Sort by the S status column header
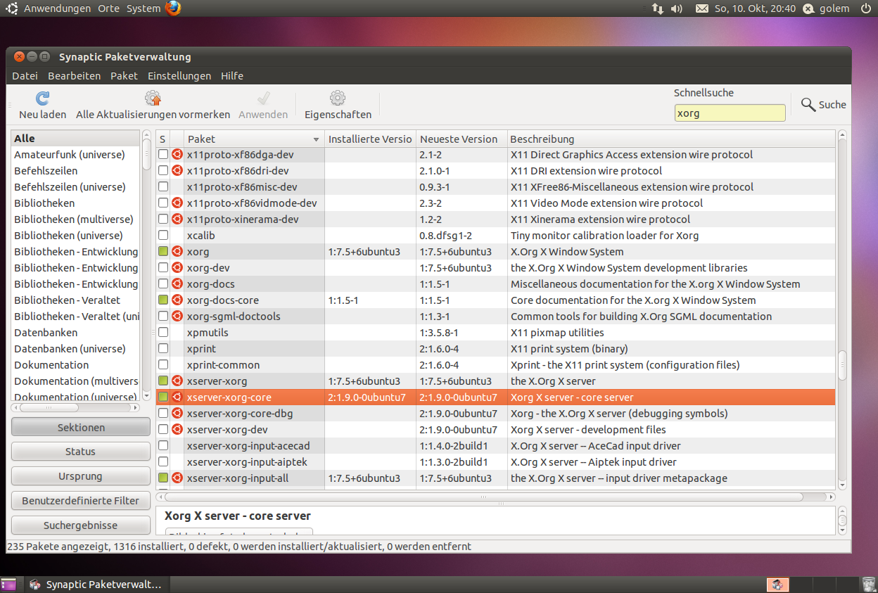878x593 pixels. click(x=163, y=139)
